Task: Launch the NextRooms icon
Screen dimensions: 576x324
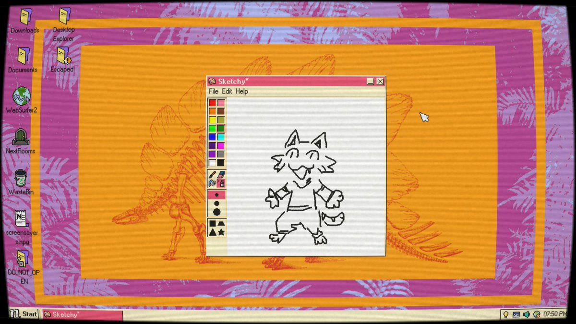Action: click(21, 137)
